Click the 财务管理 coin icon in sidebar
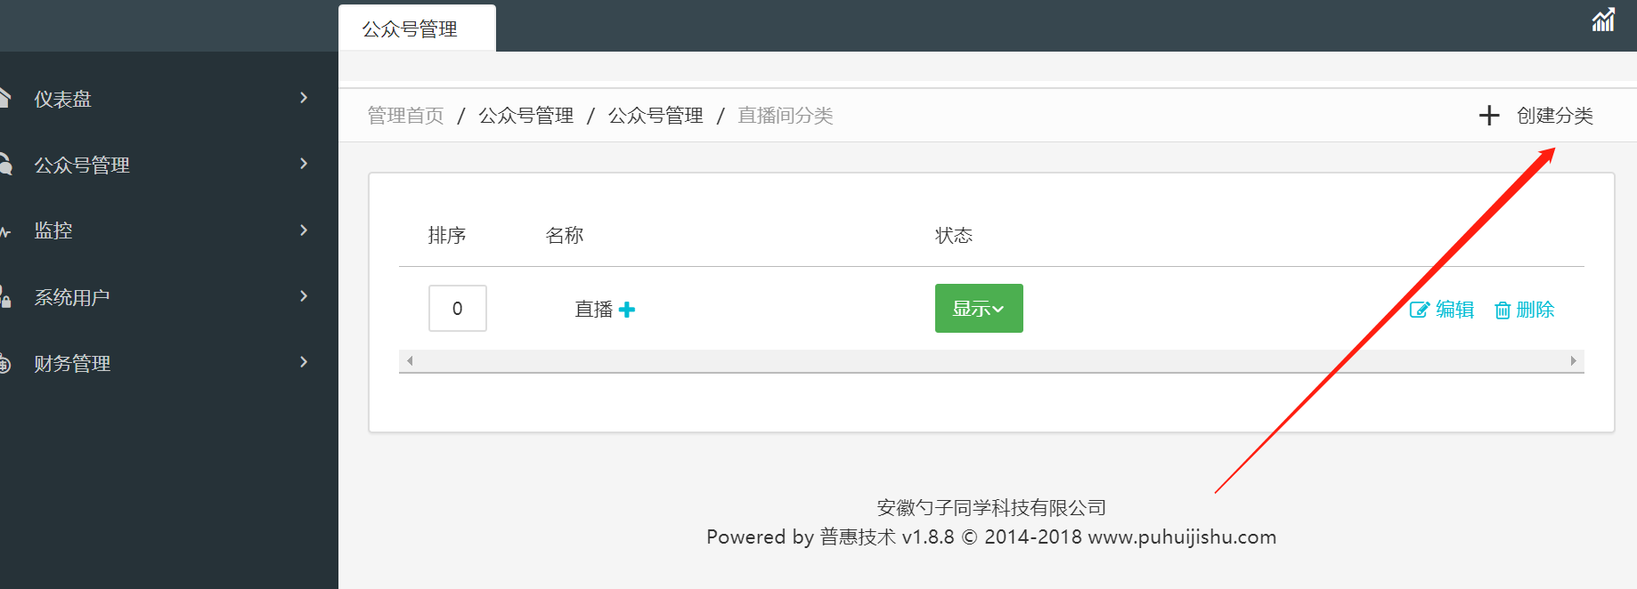 point(4,364)
